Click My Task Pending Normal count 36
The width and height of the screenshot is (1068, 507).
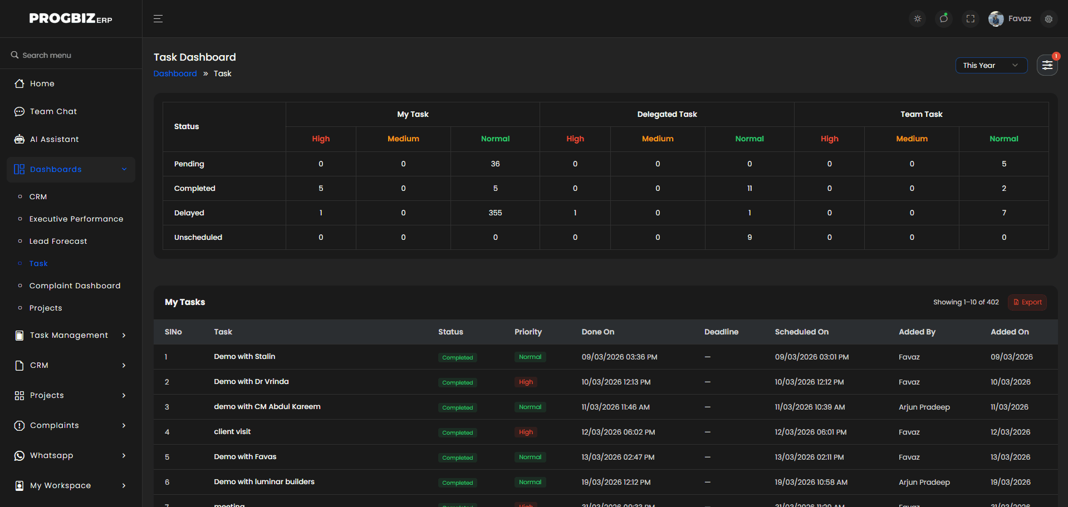[x=495, y=164]
